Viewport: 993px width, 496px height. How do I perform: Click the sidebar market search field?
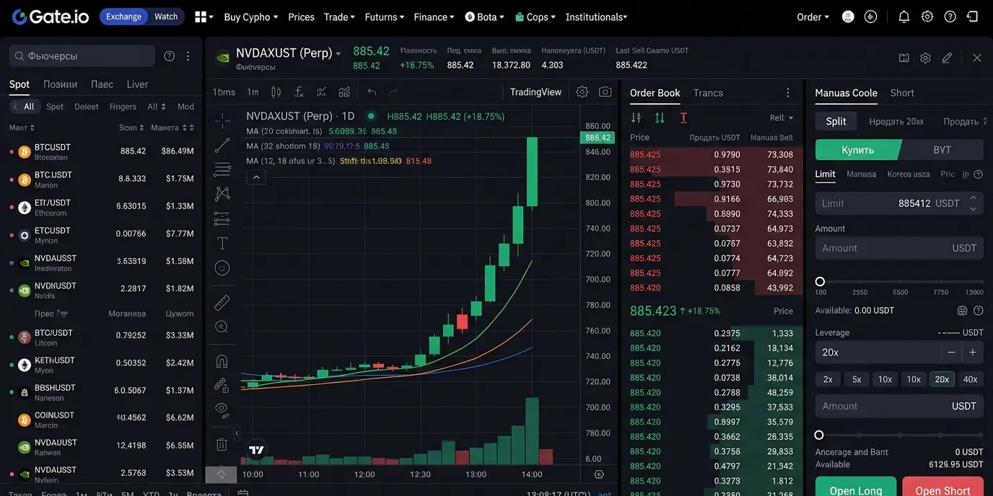click(82, 56)
